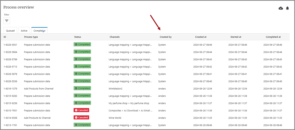Switch to the Active tab
295x130 pixels.
(x=24, y=31)
